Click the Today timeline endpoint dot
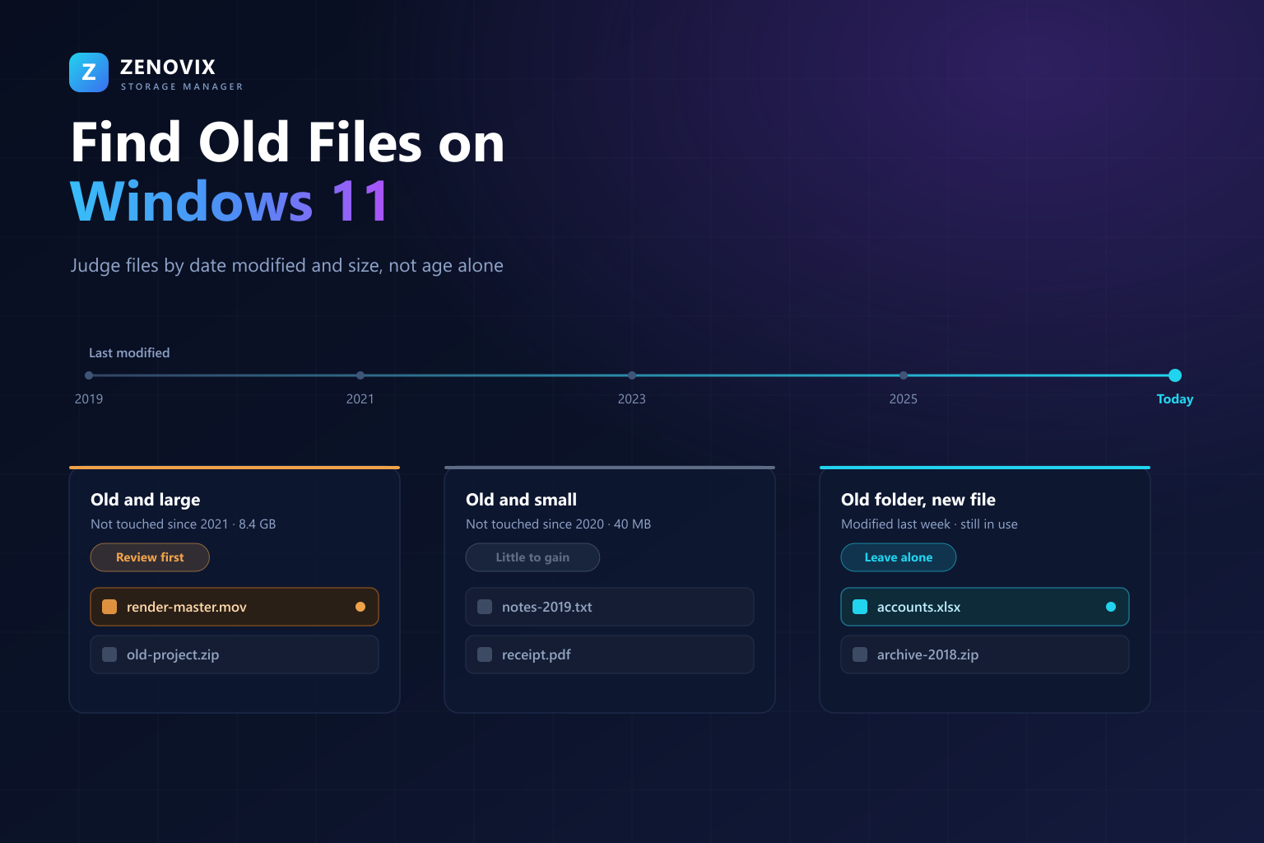 [x=1175, y=375]
